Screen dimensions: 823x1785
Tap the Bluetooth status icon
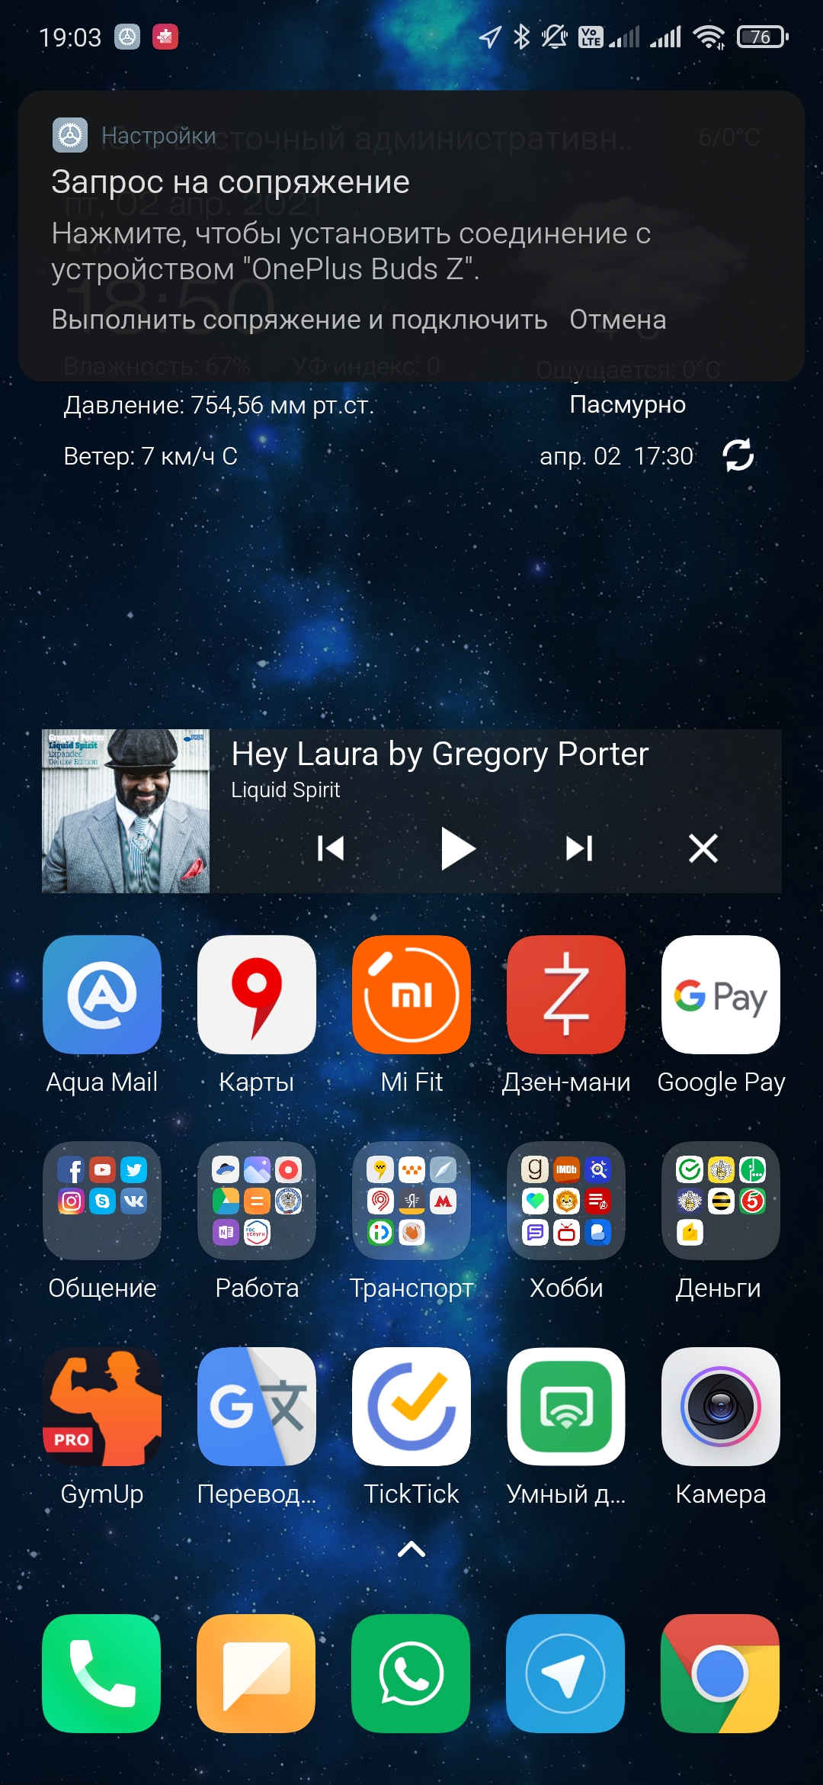coord(522,37)
